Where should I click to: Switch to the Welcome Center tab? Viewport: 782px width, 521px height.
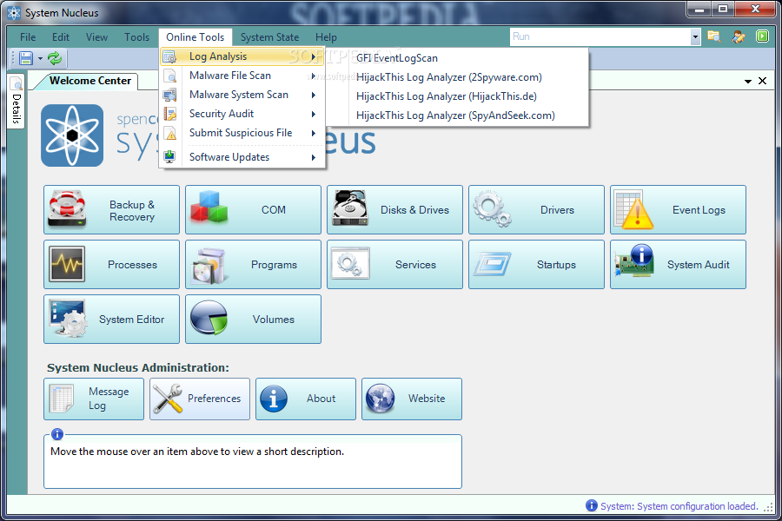click(90, 81)
